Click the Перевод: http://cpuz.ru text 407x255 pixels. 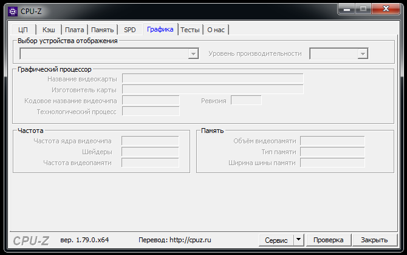pyautogui.click(x=175, y=240)
